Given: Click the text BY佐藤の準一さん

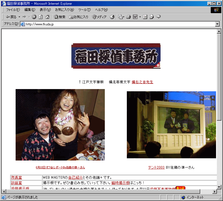Looking at the screenshot, I should click(180, 167).
